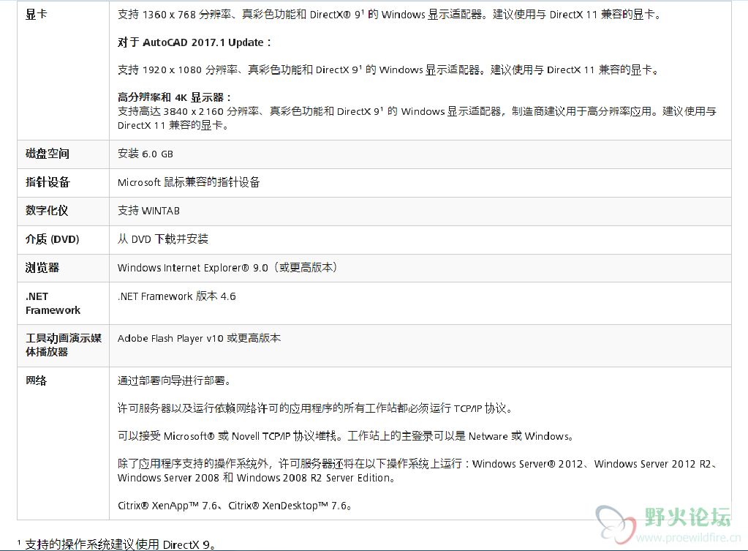This screenshot has width=748, height=551.
Task: Click 从 DVD 下载并安装 text
Action: tap(163, 239)
